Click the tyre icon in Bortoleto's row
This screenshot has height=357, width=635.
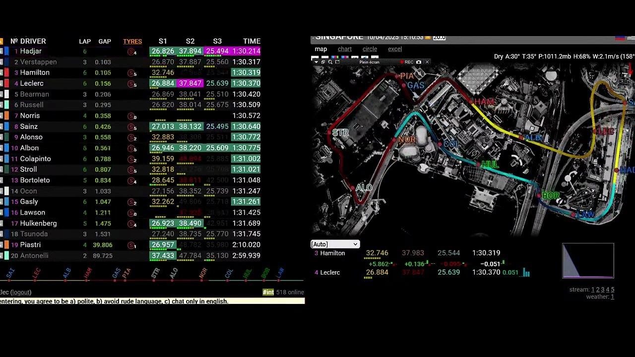coord(132,180)
